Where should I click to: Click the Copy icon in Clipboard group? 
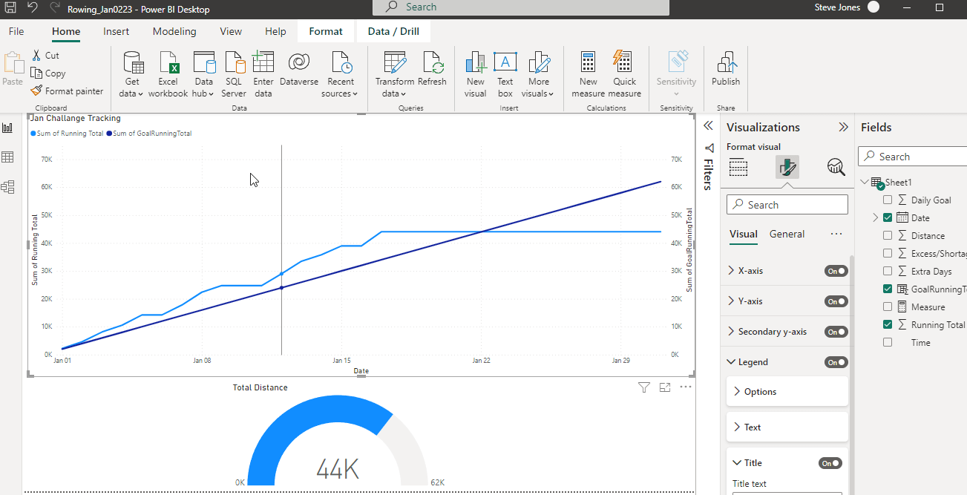pos(36,73)
